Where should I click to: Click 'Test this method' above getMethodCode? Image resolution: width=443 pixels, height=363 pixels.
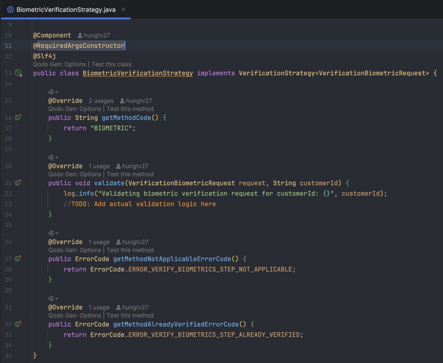(x=130, y=109)
